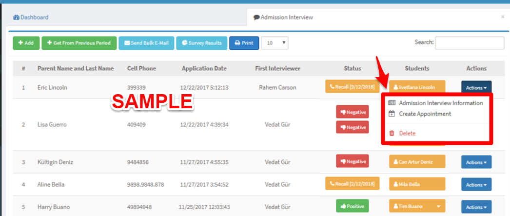Open Actions dropdown for Aline Bella

pos(476,184)
